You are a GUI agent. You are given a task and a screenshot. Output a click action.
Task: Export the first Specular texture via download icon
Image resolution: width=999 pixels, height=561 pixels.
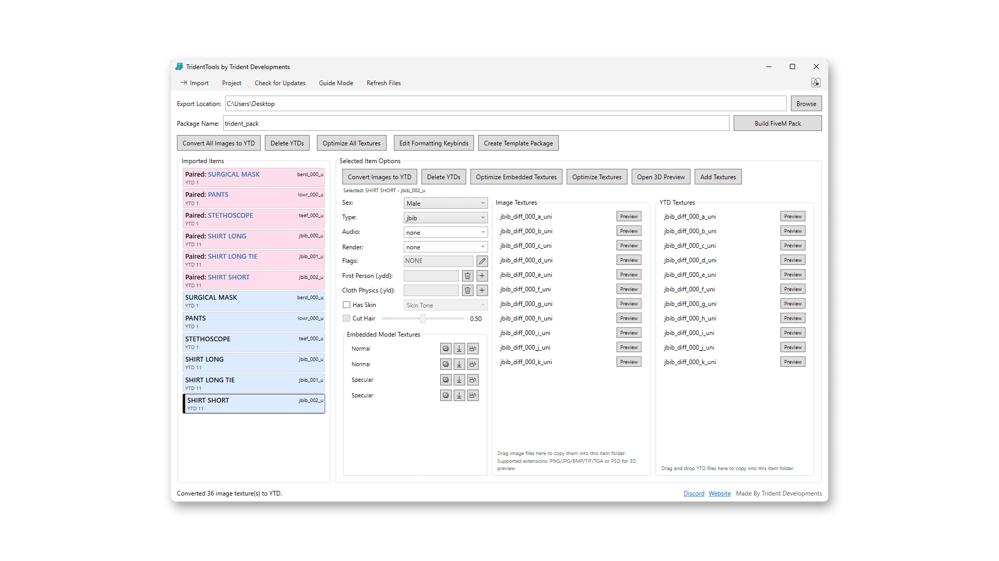(x=459, y=379)
